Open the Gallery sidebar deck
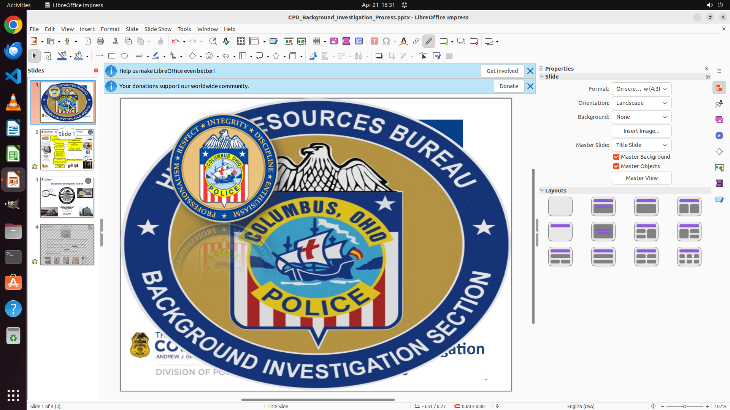 click(719, 120)
